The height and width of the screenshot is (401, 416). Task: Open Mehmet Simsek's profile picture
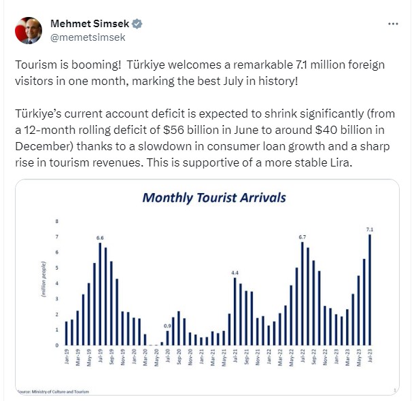pos(29,31)
